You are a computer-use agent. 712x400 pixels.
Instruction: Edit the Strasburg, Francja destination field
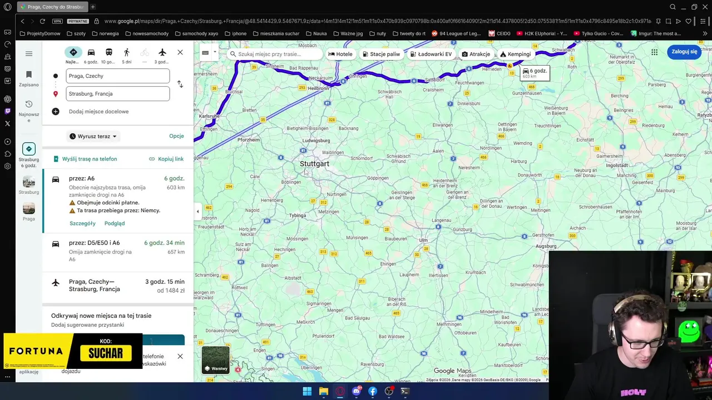tap(117, 94)
